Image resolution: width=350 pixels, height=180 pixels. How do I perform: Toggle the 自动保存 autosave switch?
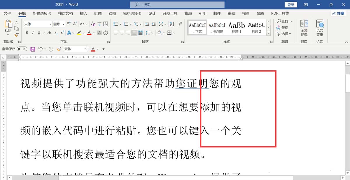(x=22, y=49)
